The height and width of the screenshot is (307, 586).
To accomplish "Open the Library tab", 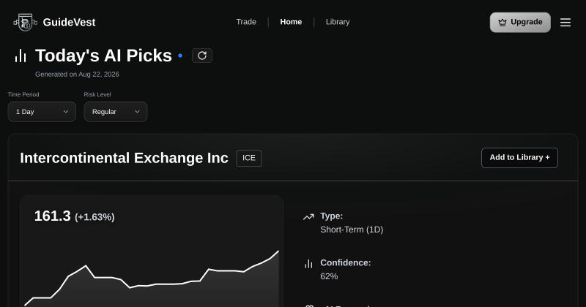I will (338, 22).
